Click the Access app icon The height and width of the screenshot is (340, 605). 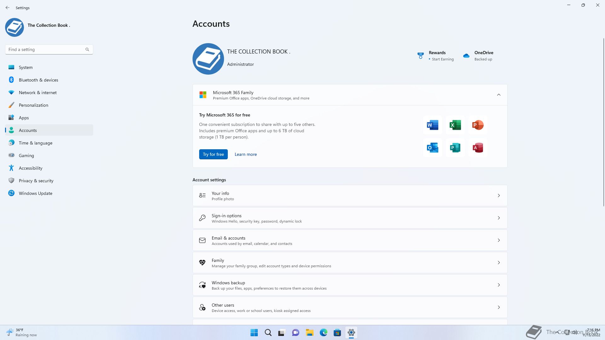(478, 148)
